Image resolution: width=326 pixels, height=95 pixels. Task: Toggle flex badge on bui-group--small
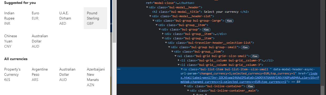coord(245,47)
